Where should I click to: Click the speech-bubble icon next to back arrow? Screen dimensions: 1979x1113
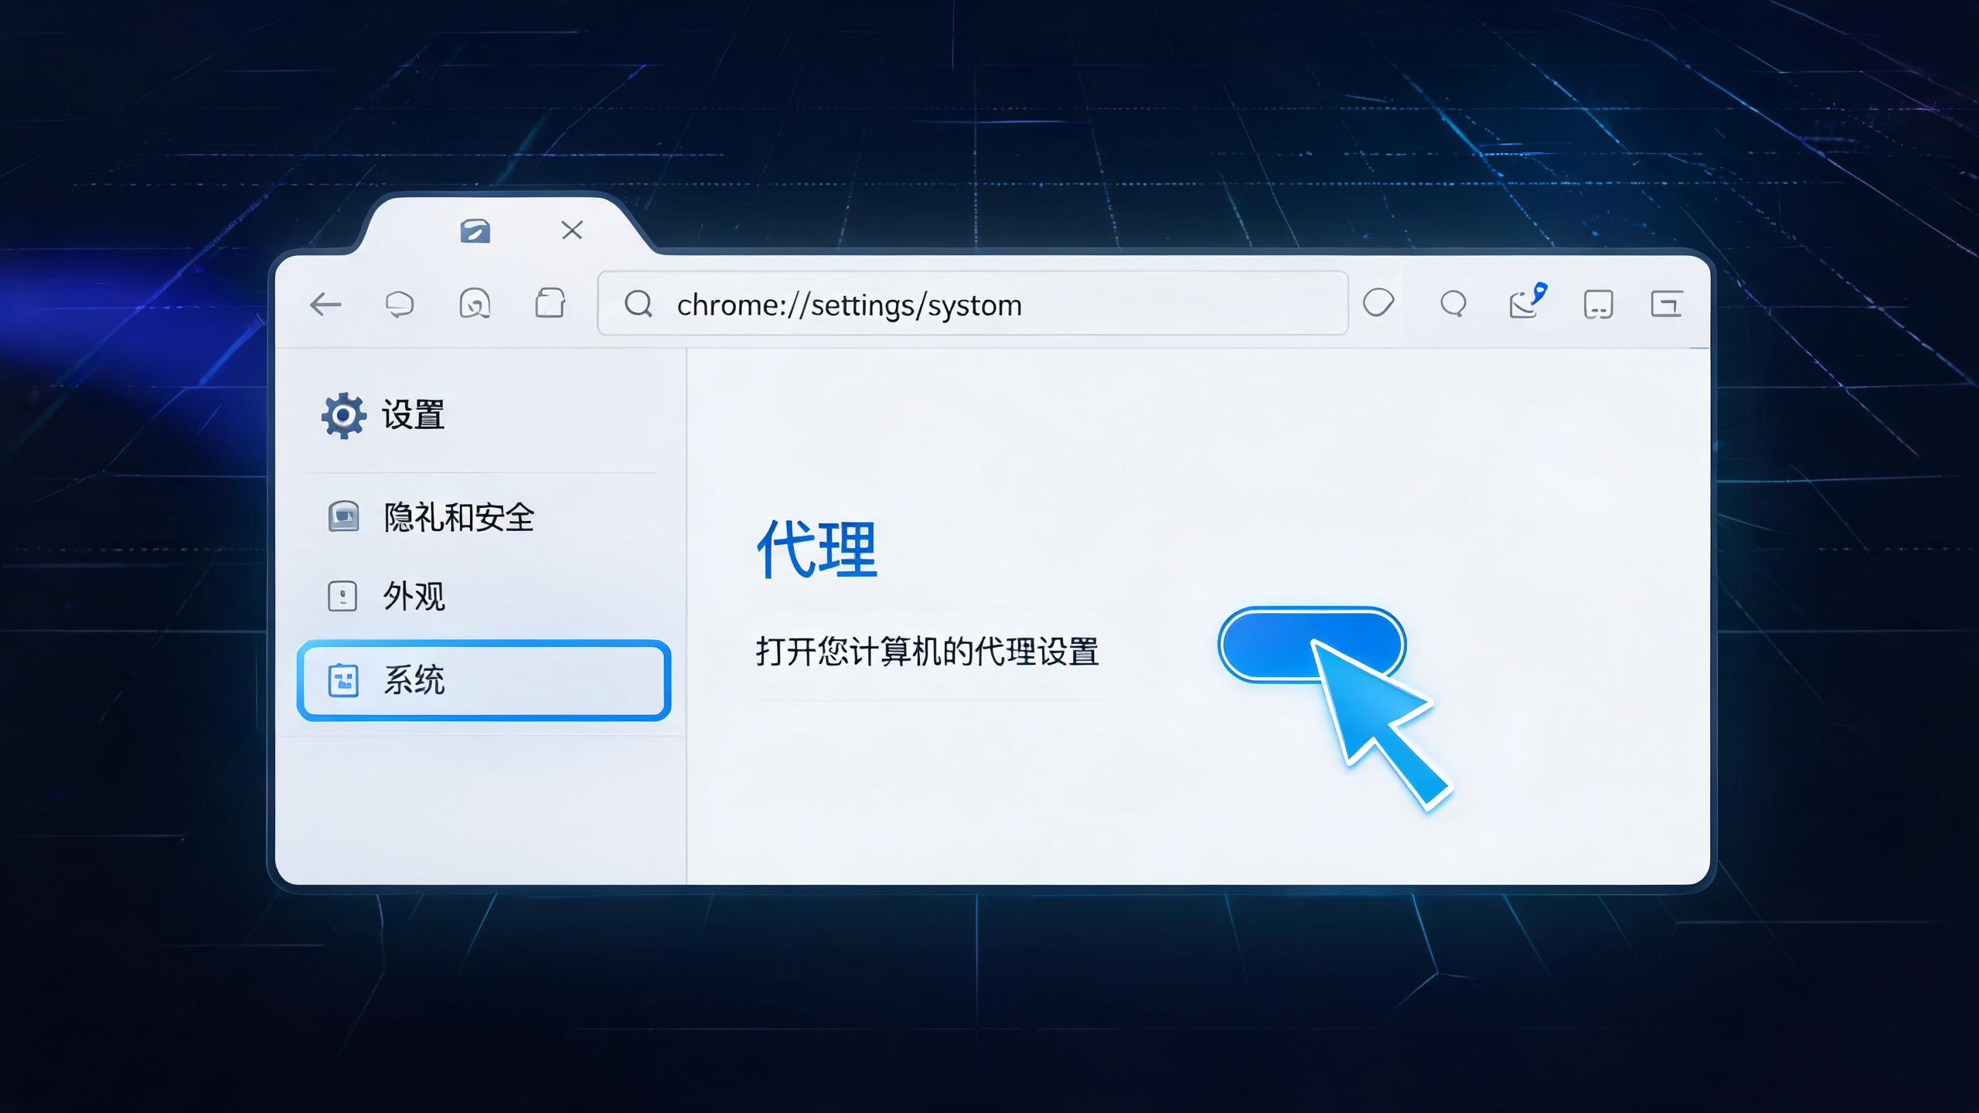click(x=400, y=305)
